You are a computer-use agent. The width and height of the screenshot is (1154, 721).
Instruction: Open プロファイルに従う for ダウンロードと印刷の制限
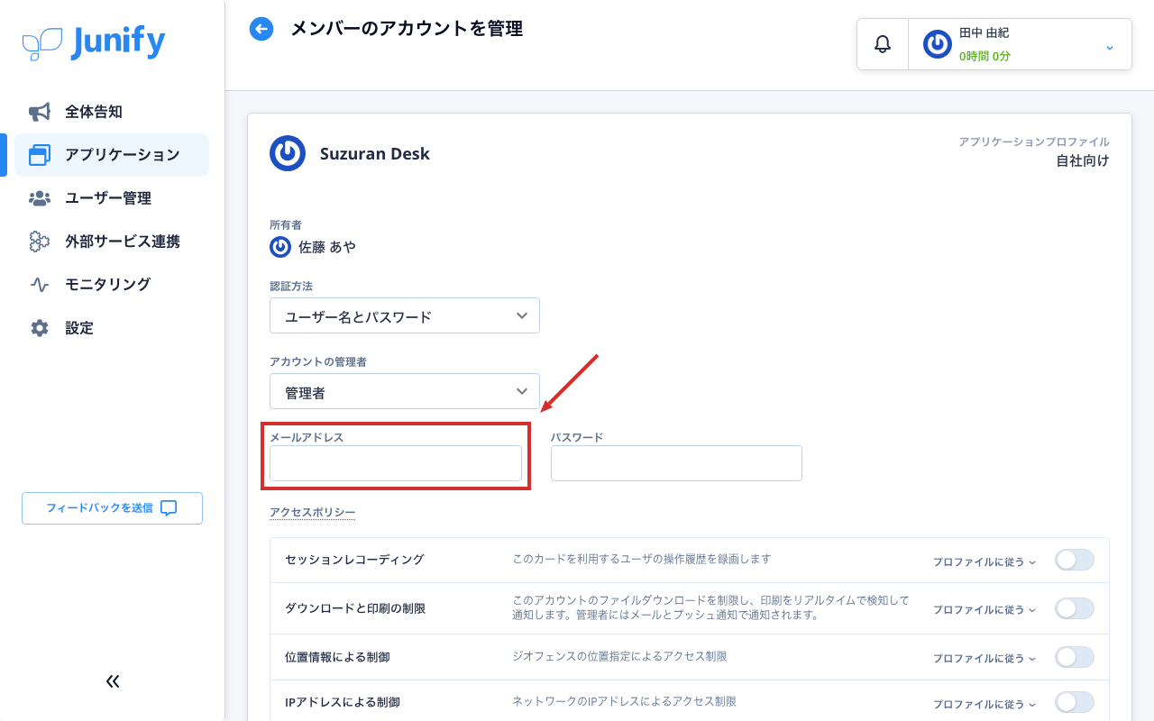point(985,609)
